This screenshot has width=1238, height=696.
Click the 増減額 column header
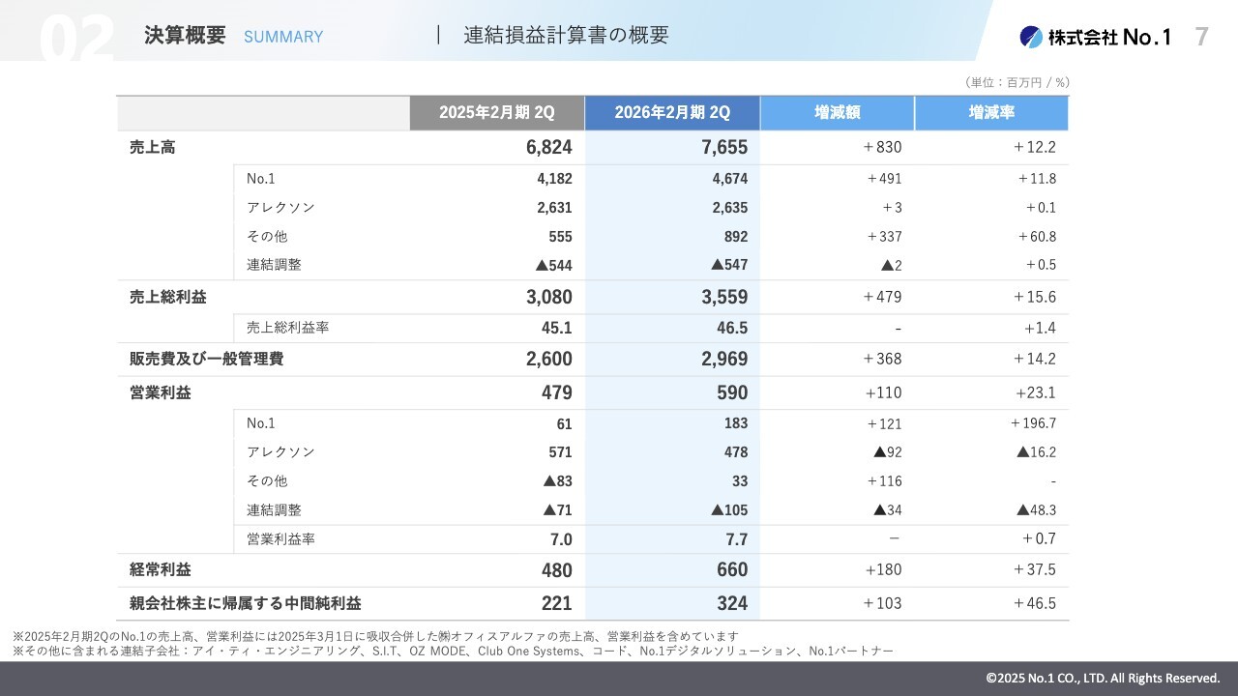tap(837, 112)
